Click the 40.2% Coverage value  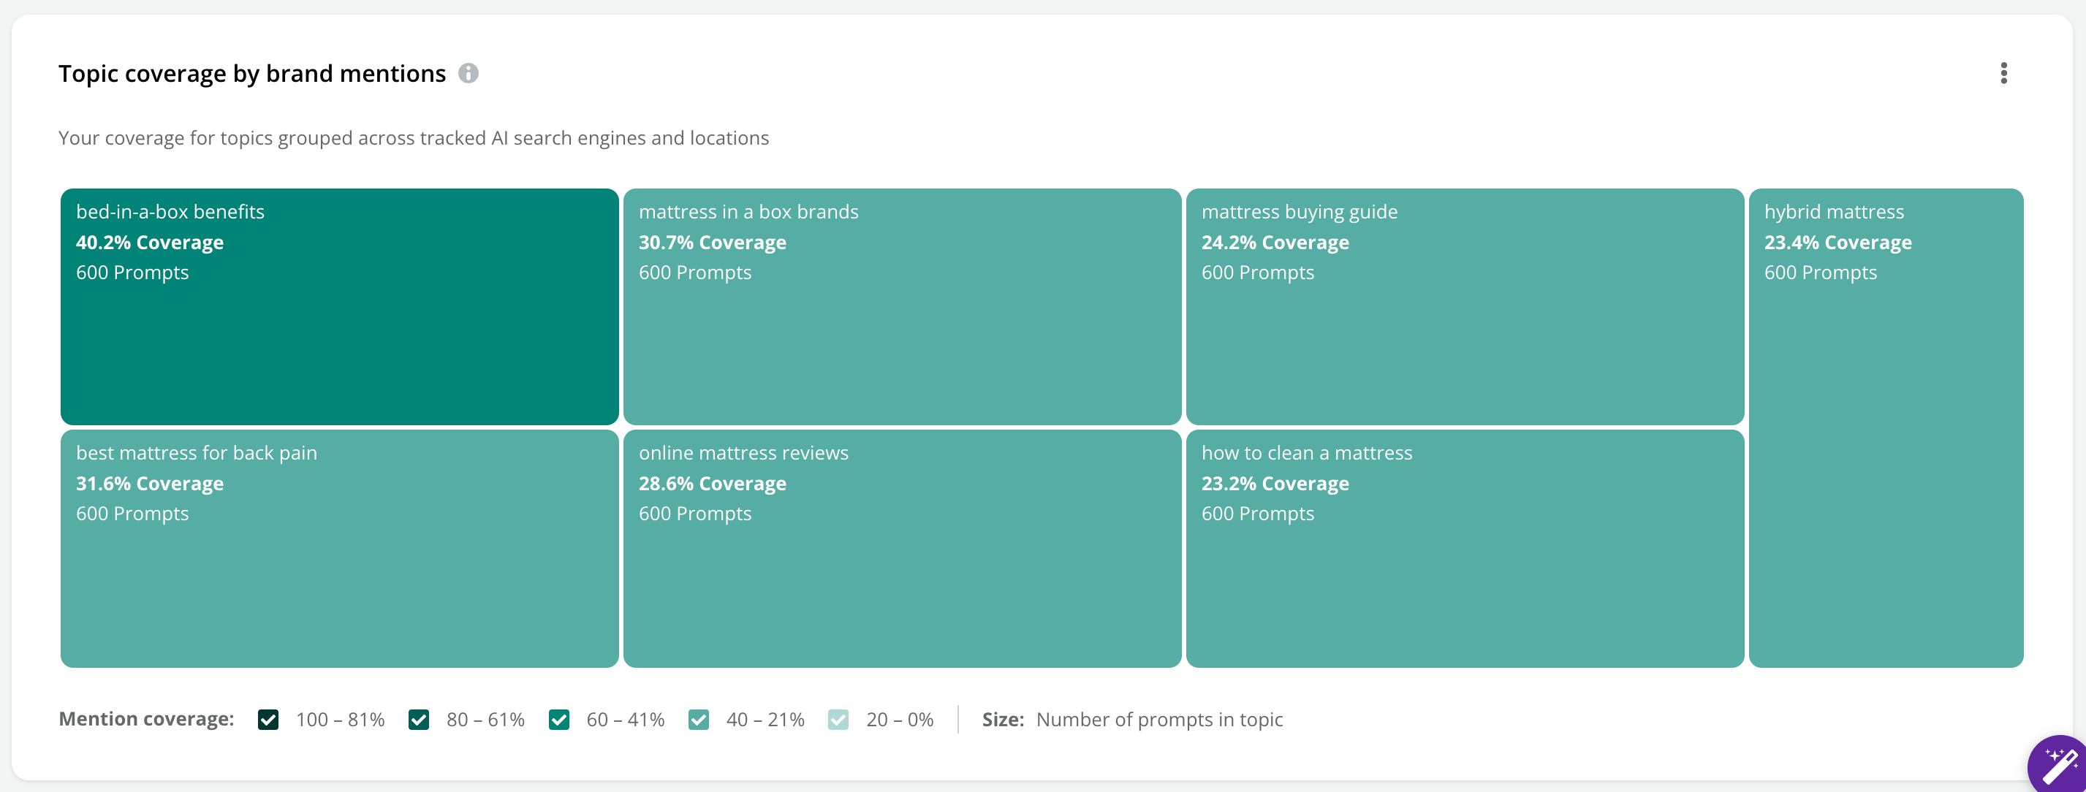(150, 242)
